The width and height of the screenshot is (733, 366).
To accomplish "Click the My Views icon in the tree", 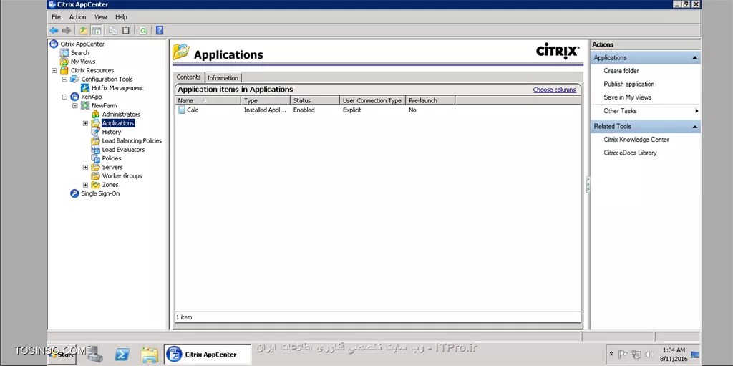I will coord(64,62).
